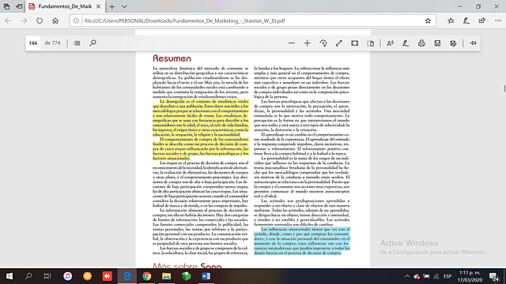Click the Edge icon on taskbar
This screenshot has height=284, width=506.
(127, 276)
